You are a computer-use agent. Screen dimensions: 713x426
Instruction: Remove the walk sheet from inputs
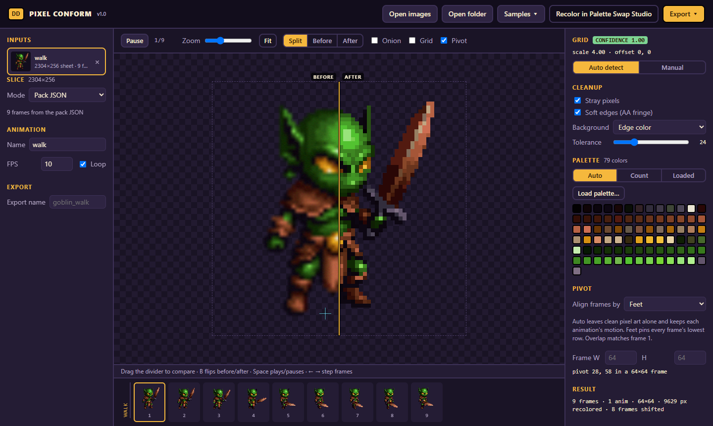[x=98, y=62]
